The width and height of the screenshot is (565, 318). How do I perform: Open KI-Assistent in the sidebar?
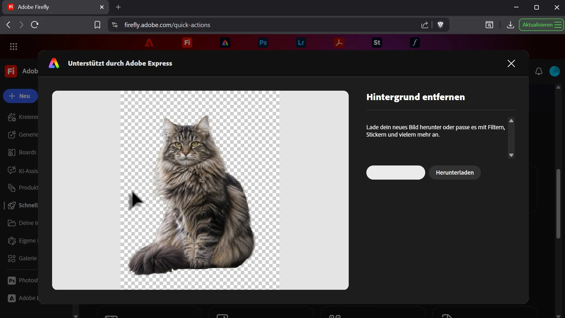23,171
